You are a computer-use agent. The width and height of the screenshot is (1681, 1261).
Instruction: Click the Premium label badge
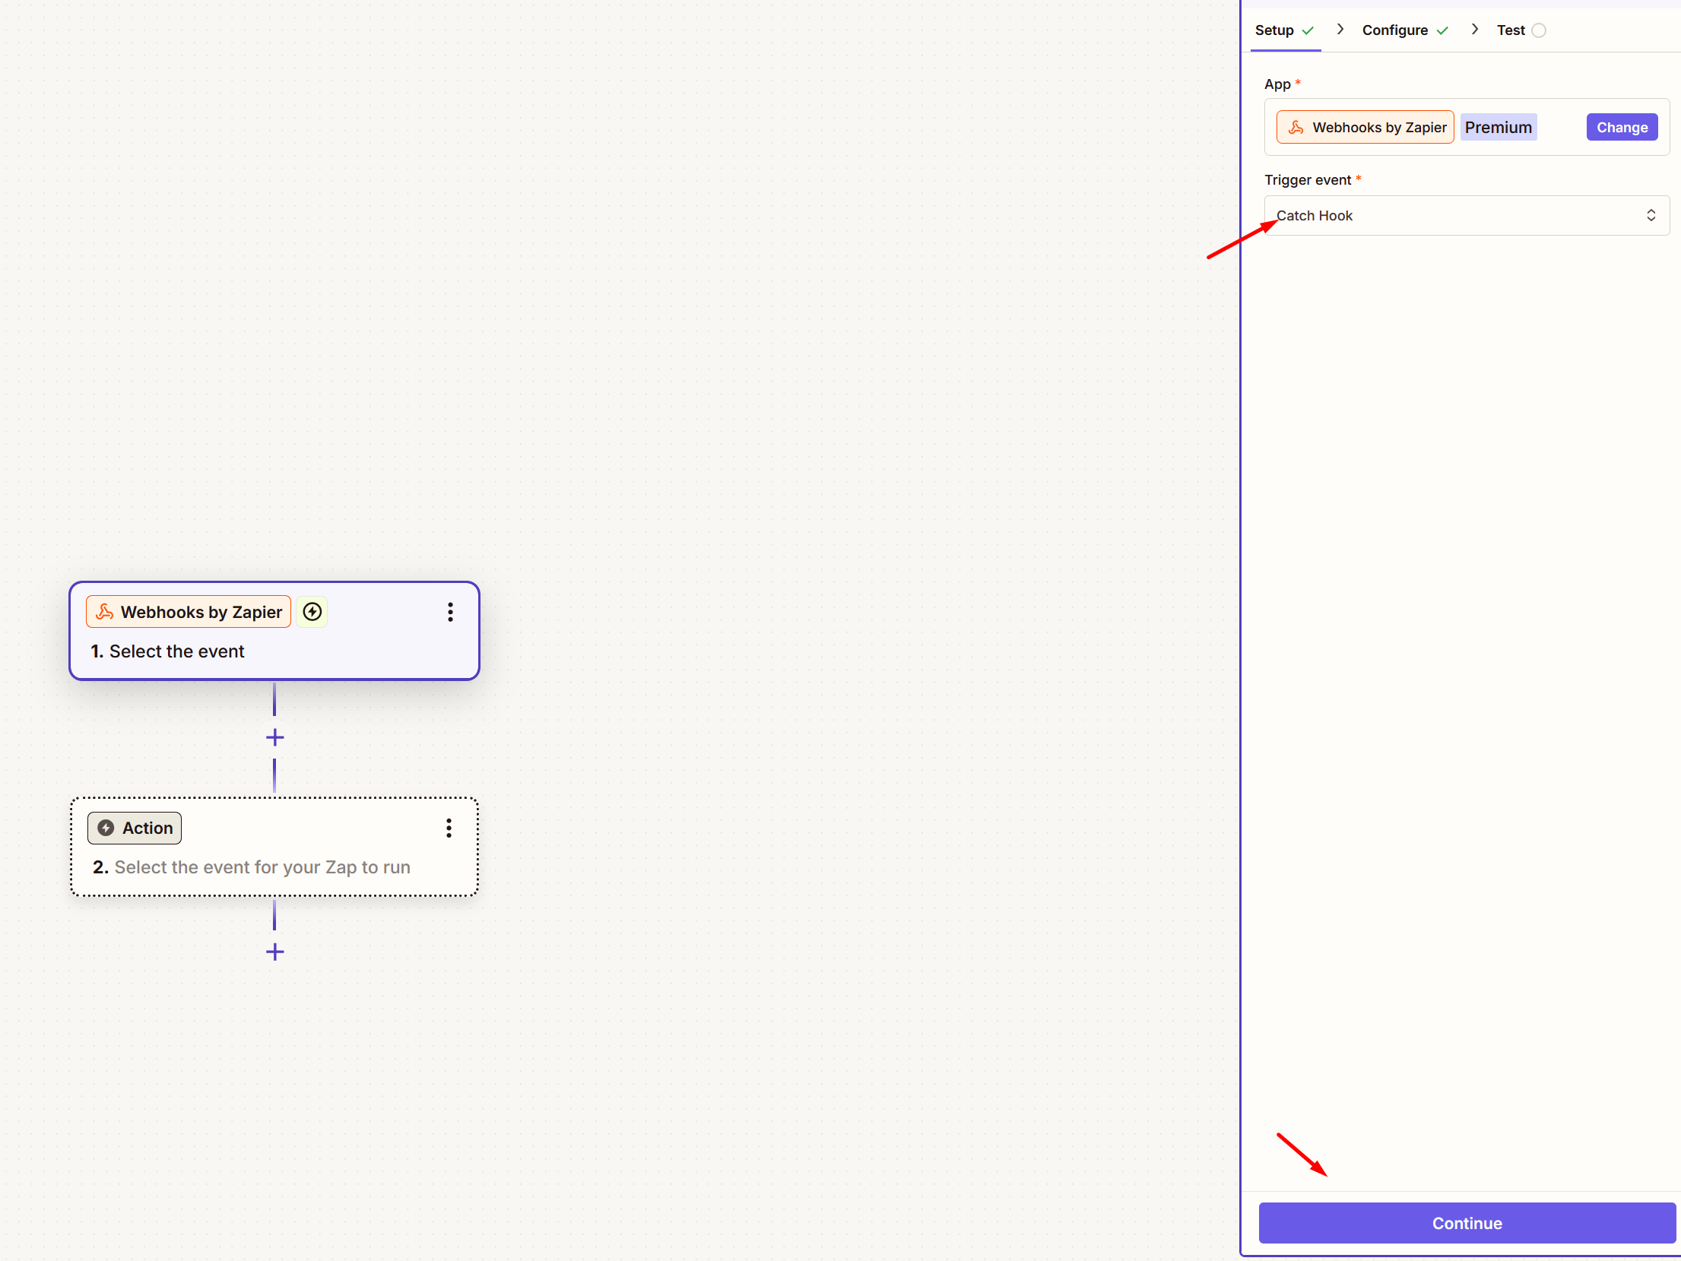[1498, 127]
